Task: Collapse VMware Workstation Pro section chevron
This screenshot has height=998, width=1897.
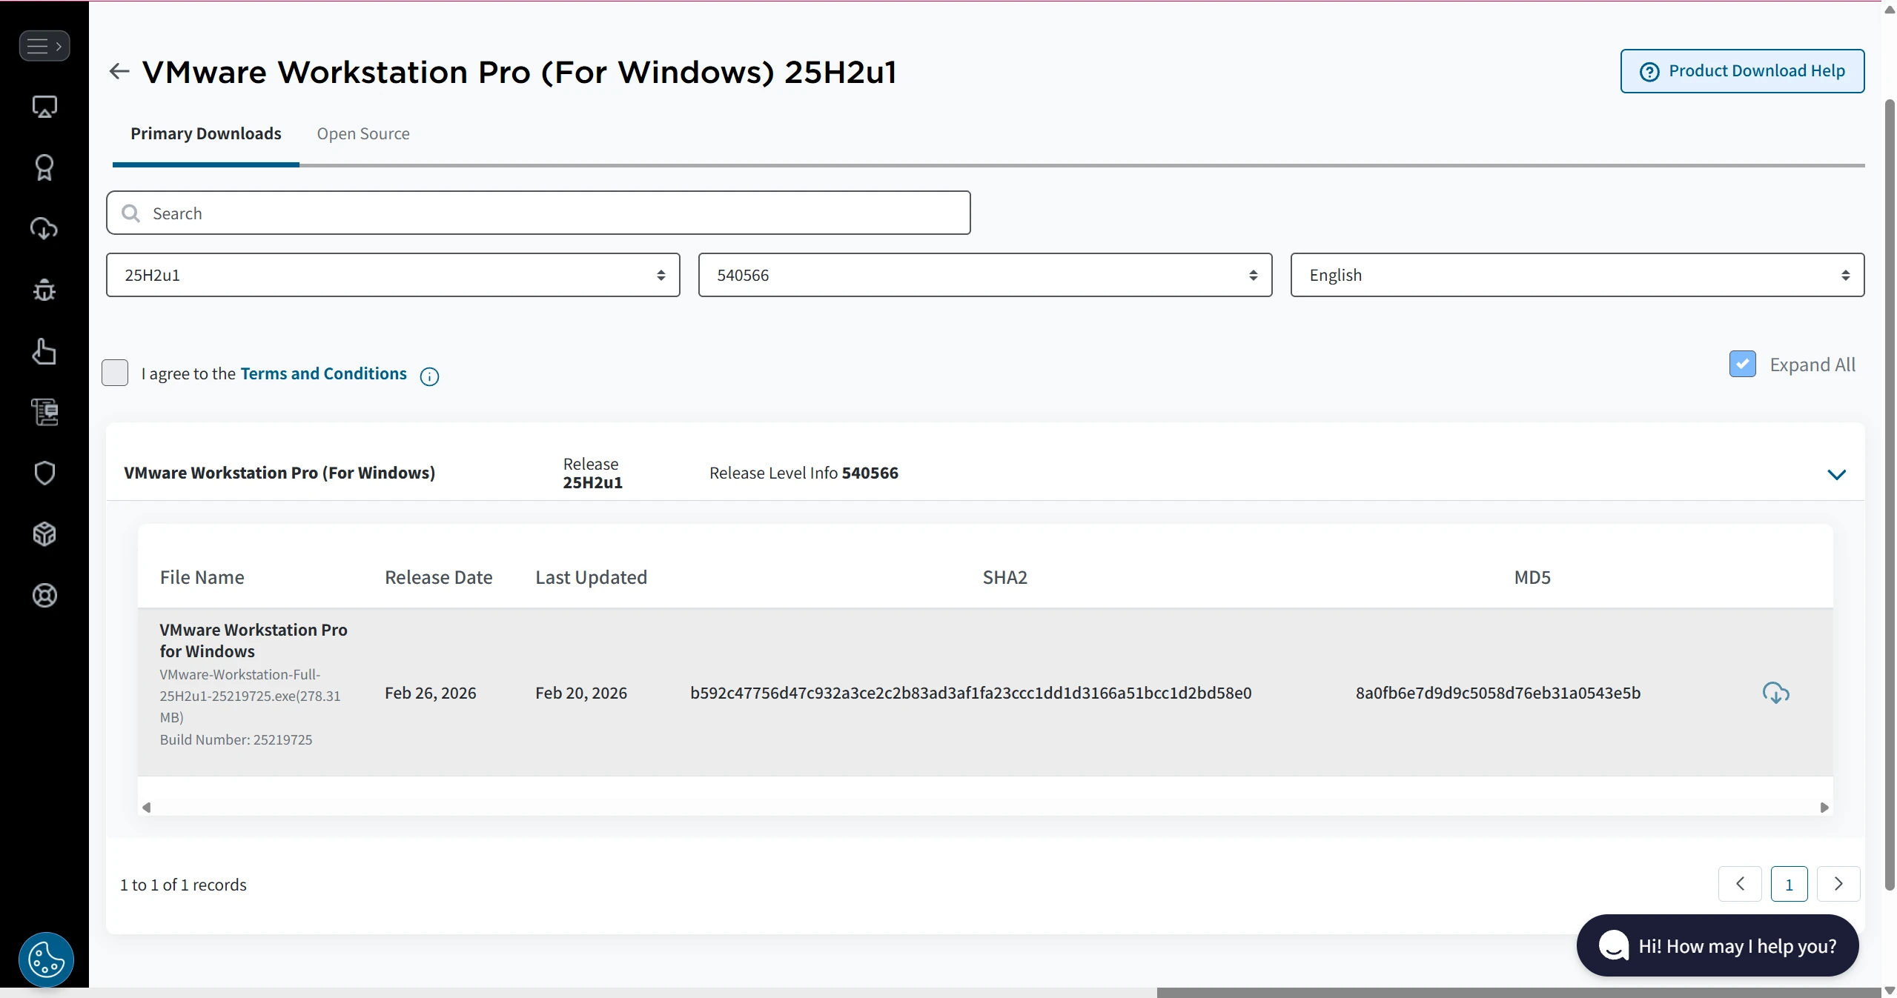Action: [x=1836, y=474]
